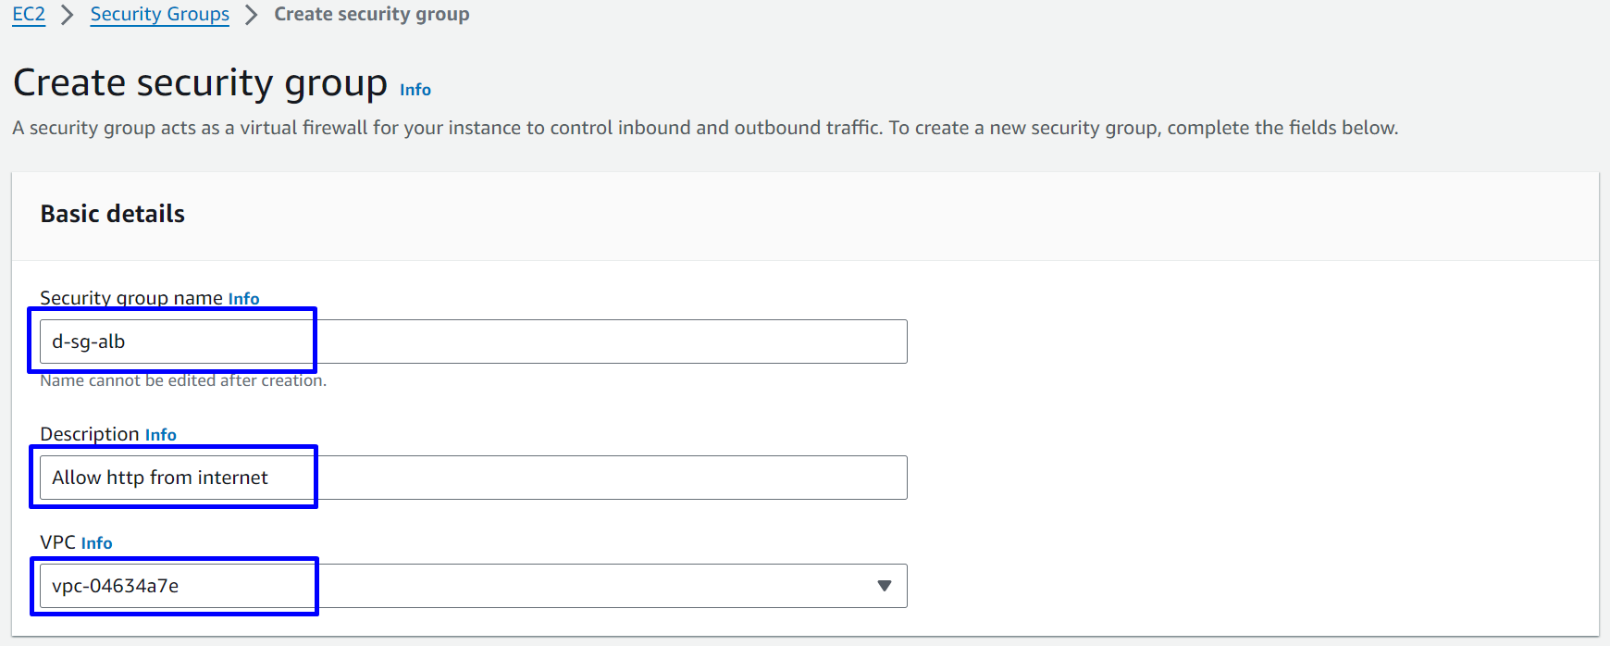Open Info link for Security group name
Image resolution: width=1610 pixels, height=646 pixels.
(243, 299)
